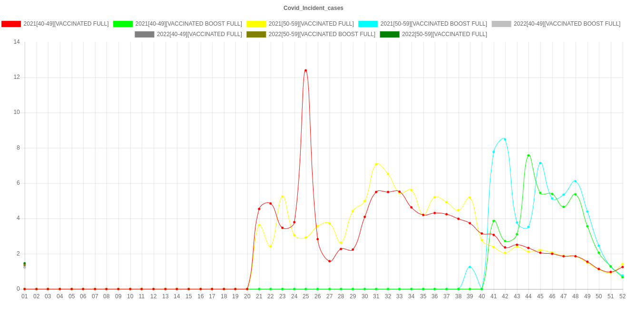Click the red data point at week 21
627x313 pixels.
(259, 209)
